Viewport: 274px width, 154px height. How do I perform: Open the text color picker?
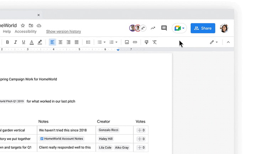pos(32,42)
